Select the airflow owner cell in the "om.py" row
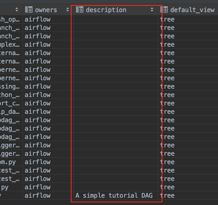Image resolution: width=218 pixels, height=205 pixels. pos(37,162)
